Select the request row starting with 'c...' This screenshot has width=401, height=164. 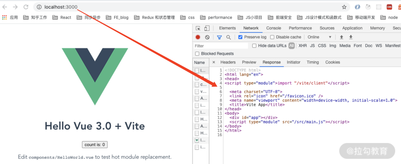tap(201, 85)
